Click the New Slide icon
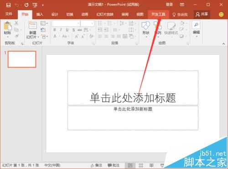 point(33,26)
